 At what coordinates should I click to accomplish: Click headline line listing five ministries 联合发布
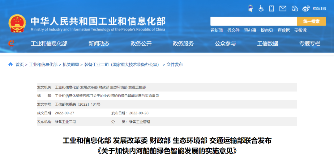coord(167,140)
